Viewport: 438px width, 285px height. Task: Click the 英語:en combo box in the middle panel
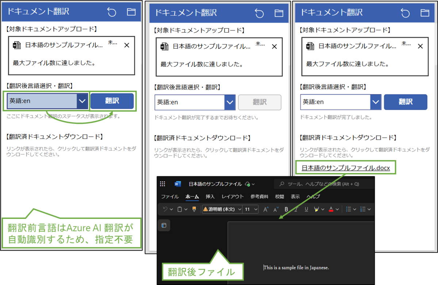[195, 102]
